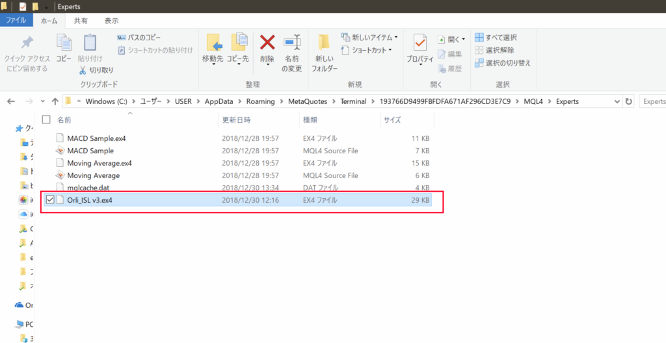666x343 pixels.
Task: Open the ファイル menu tab
Action: pos(16,20)
